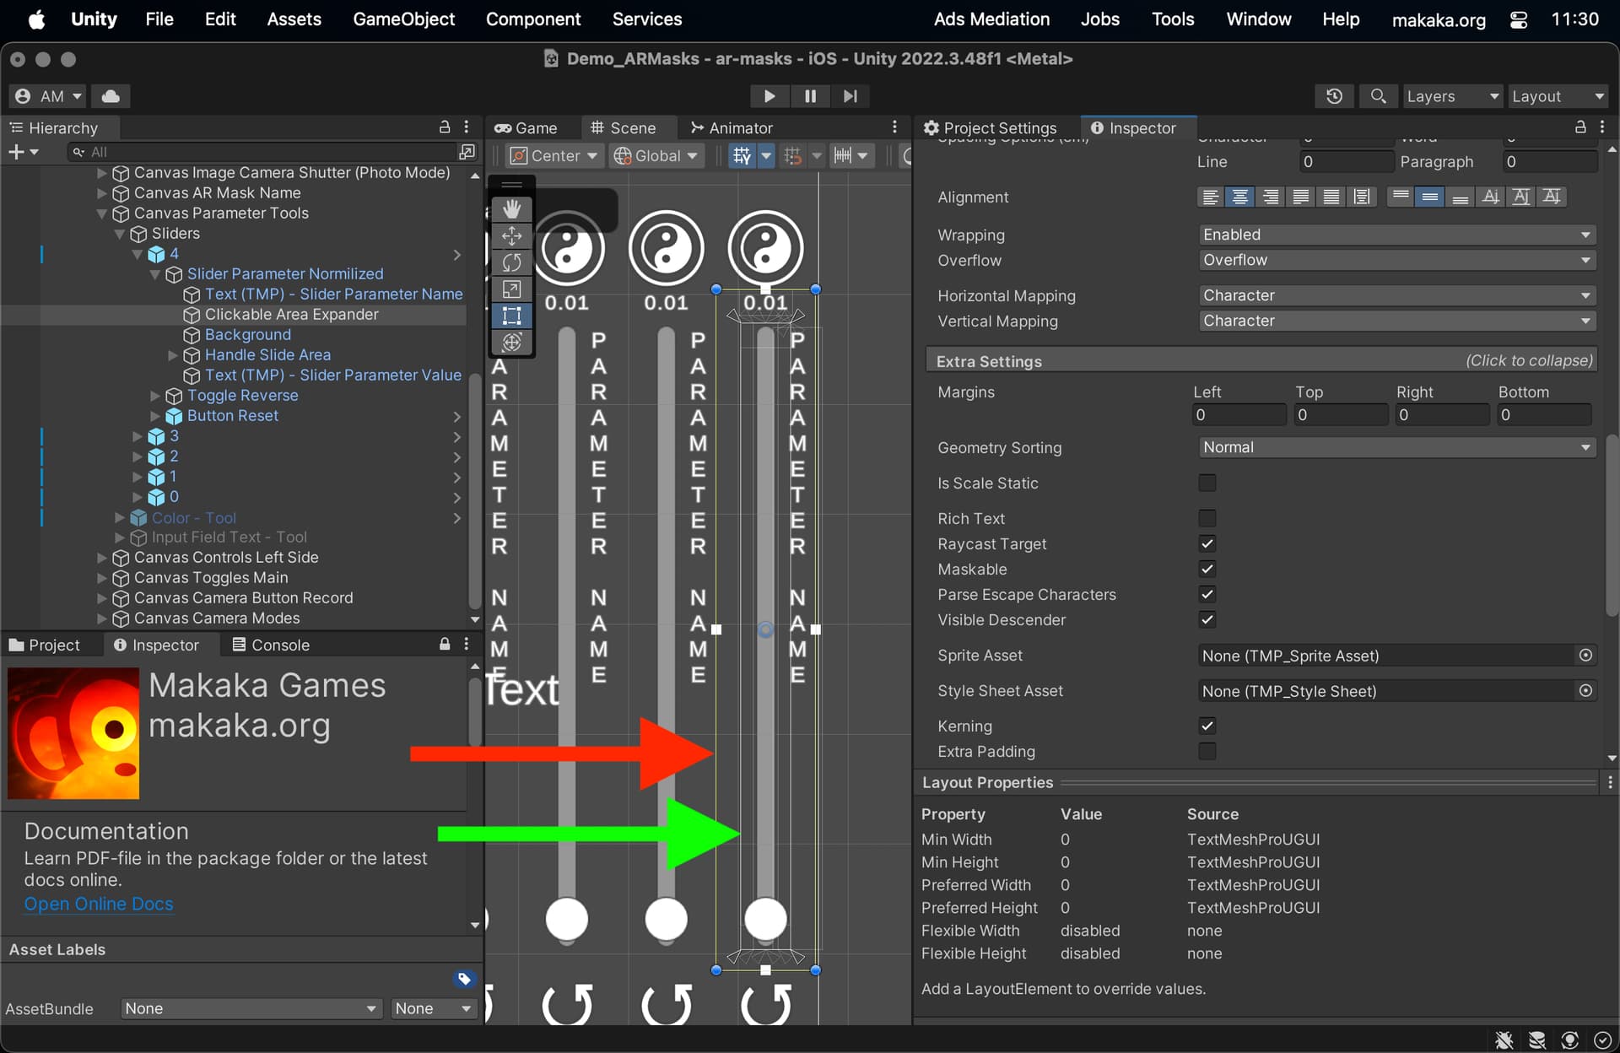Viewport: 1620px width, 1053px height.
Task: Activate the Rect Transform tool
Action: pos(511,316)
